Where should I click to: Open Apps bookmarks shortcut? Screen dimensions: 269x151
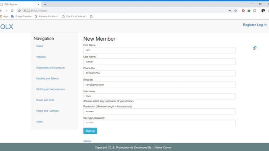point(4,16)
